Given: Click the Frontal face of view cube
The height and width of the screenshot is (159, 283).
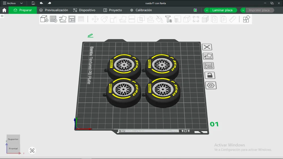Looking at the screenshot, I should click(x=13, y=148).
